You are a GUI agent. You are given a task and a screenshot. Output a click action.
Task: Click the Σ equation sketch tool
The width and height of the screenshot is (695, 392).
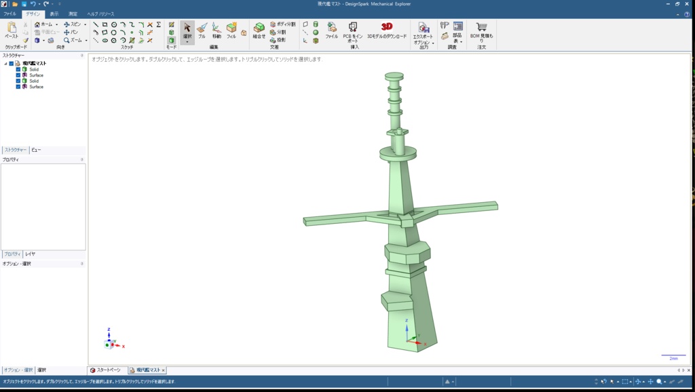click(x=158, y=25)
